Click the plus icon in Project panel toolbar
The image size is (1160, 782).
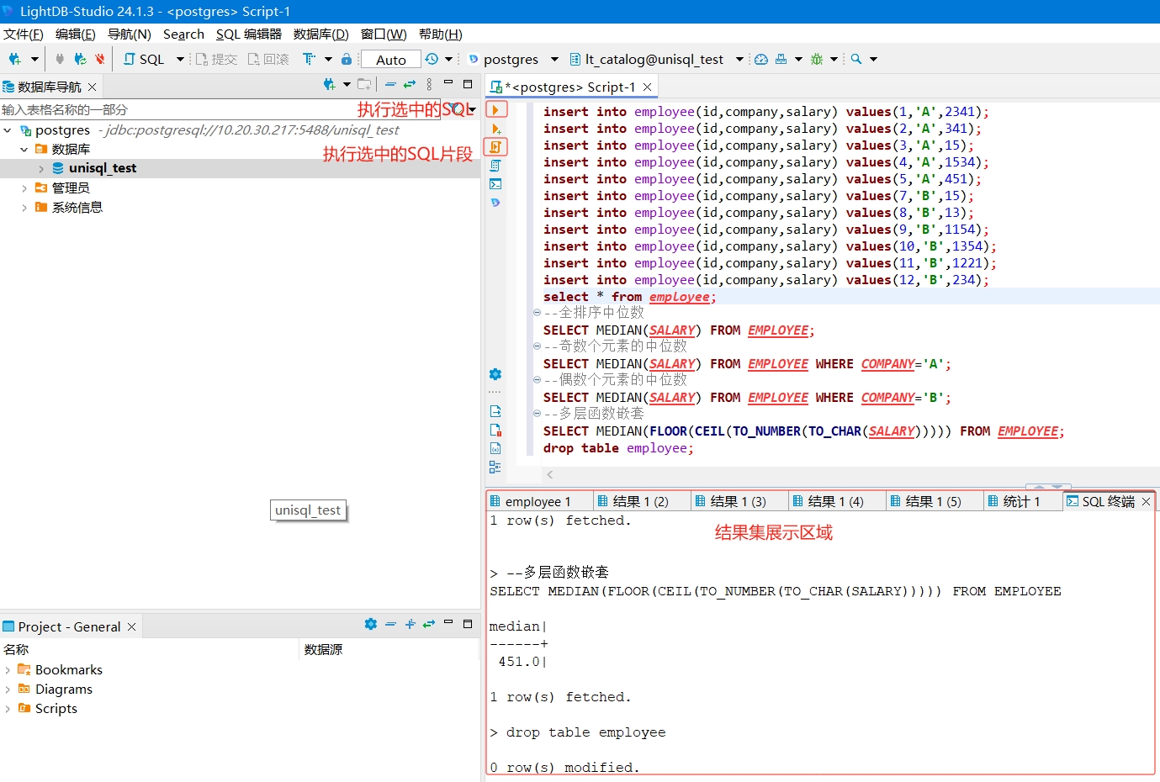(x=410, y=624)
